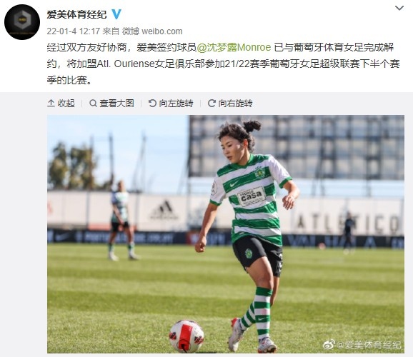Click the soccer ball in the photo
The height and width of the screenshot is (357, 413).
coord(186,336)
